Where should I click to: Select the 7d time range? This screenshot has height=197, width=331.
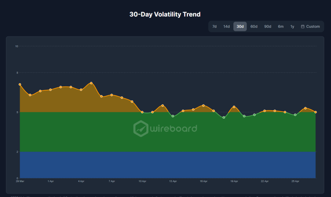(214, 27)
